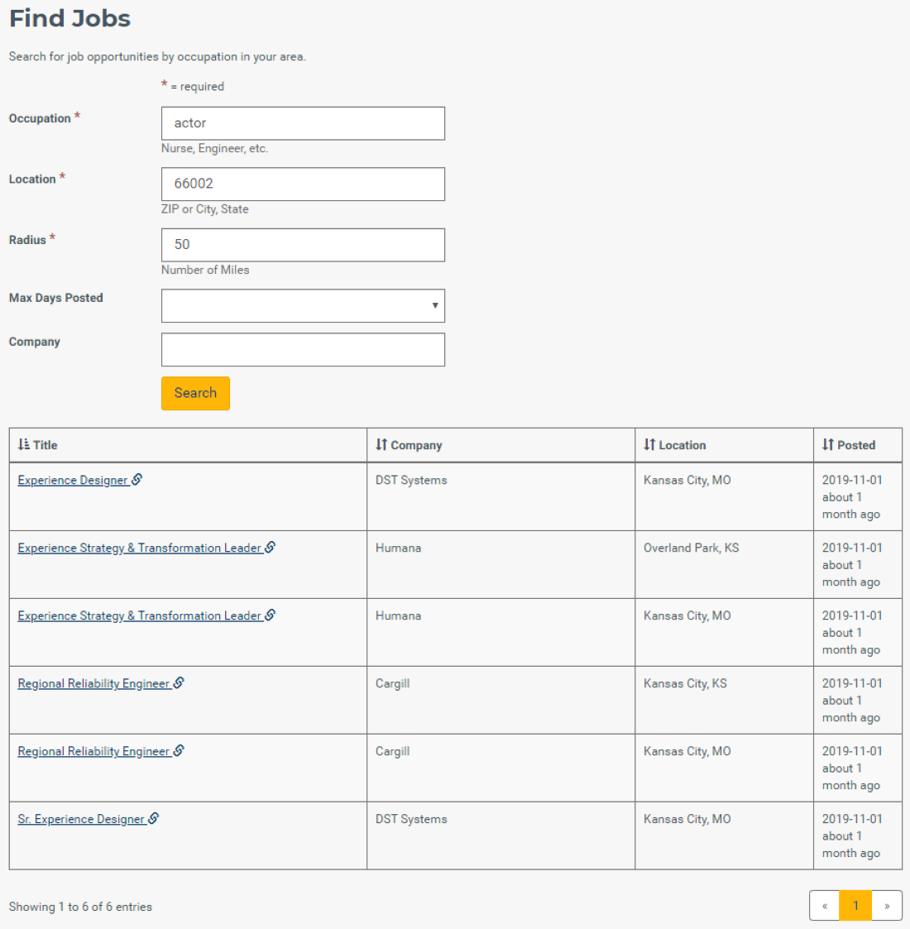
Task: Open the Experience Designer job link
Action: [73, 480]
